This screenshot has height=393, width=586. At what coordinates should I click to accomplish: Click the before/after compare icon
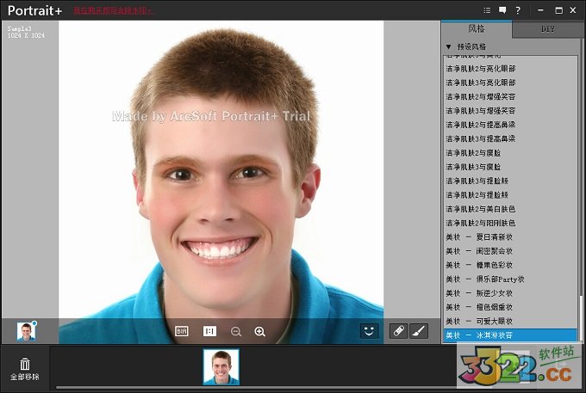pyautogui.click(x=182, y=331)
